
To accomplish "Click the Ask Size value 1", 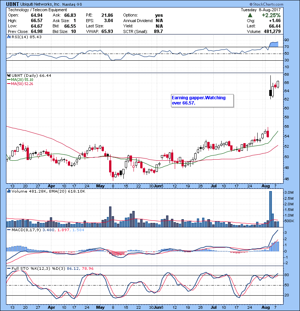I will (75, 21).
